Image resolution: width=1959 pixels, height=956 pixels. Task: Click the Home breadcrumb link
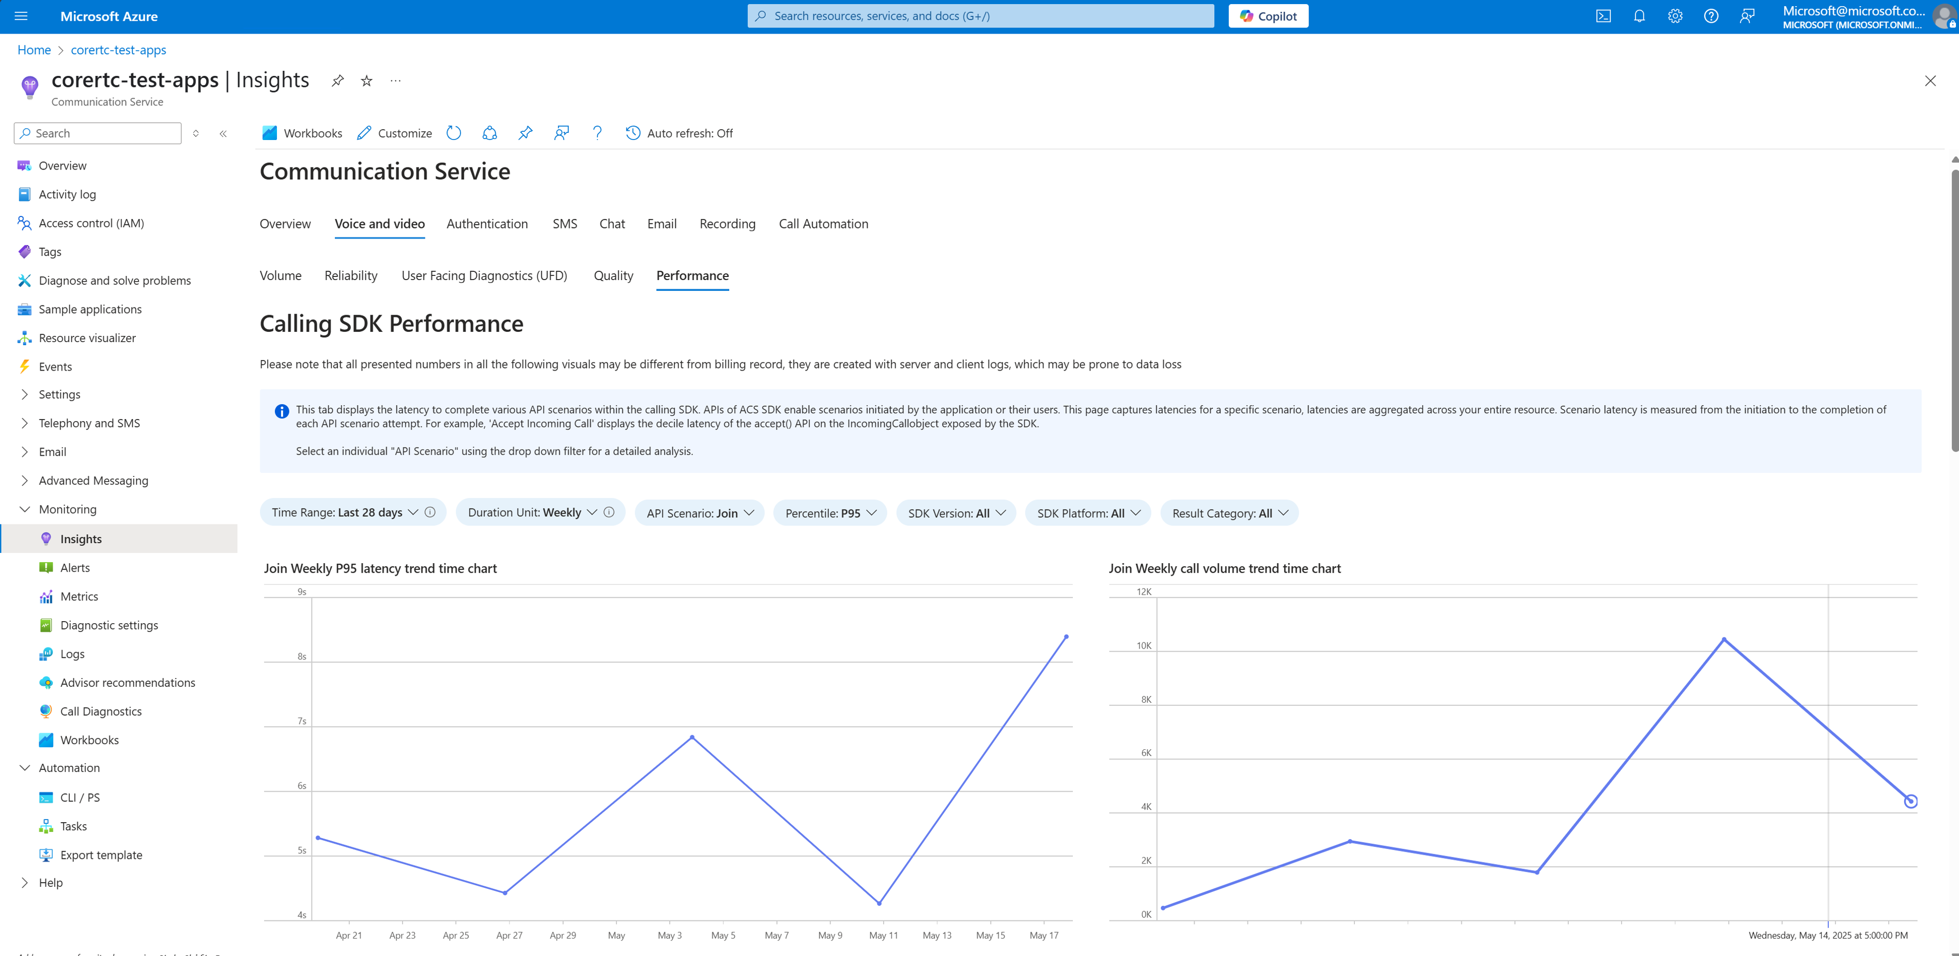[x=34, y=50]
